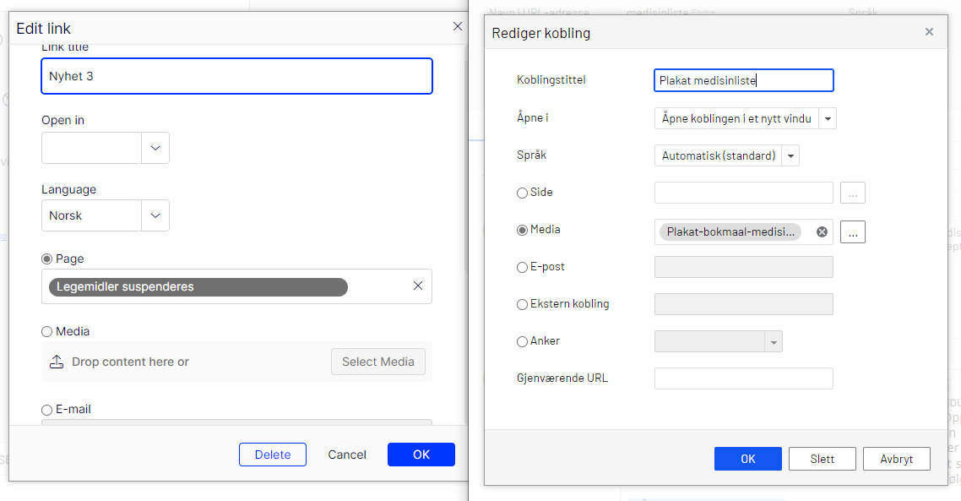Select the Media radio option in Edit link
This screenshot has width=961, height=501.
(x=47, y=332)
